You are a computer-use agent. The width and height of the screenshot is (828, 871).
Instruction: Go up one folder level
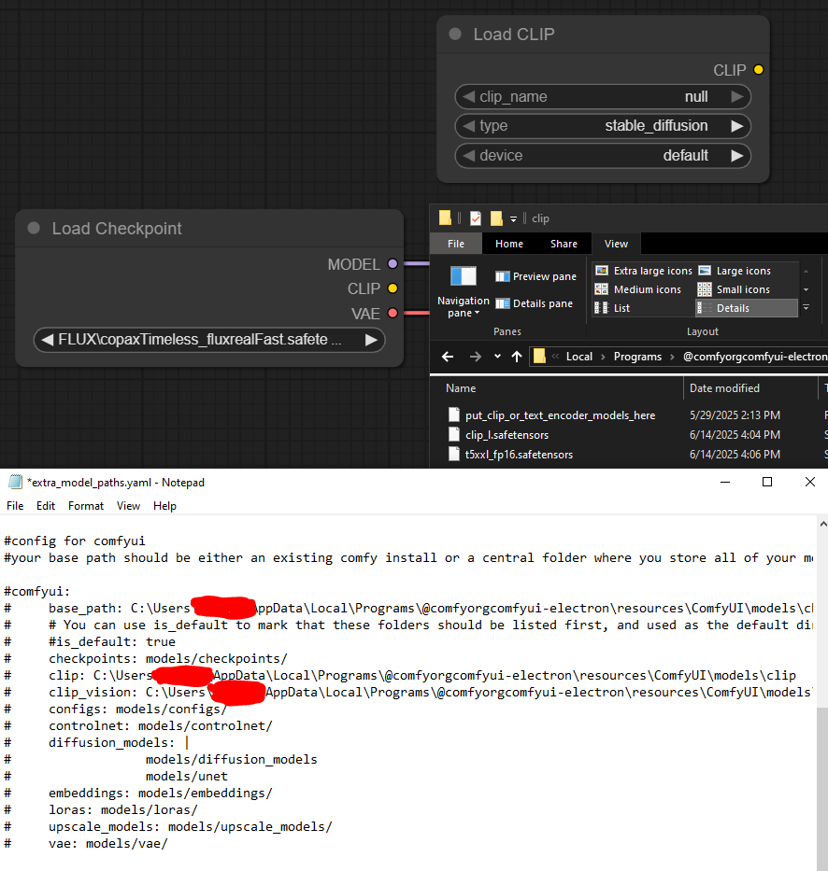(517, 357)
